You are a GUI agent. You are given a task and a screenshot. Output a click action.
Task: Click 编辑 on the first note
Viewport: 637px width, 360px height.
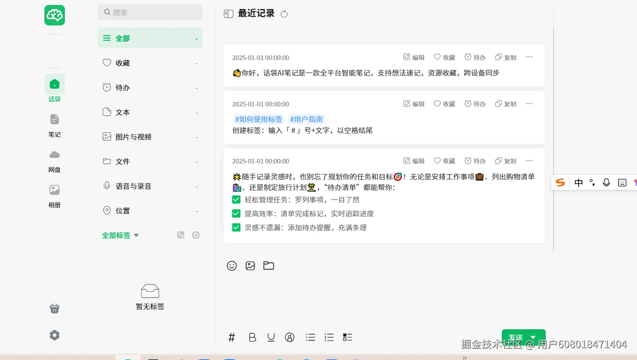coord(414,57)
